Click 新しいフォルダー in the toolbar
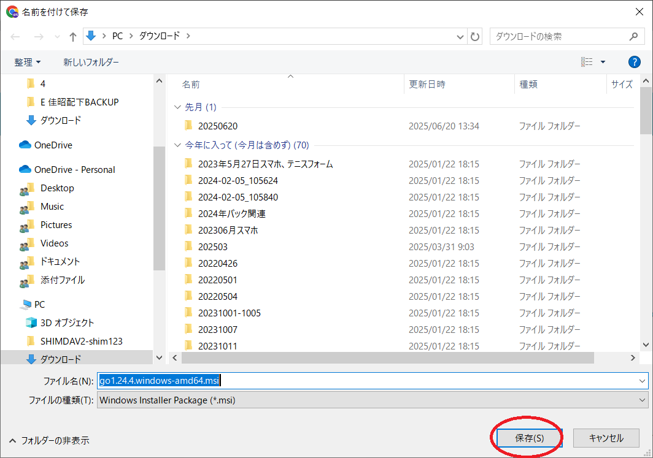The image size is (653, 458). pyautogui.click(x=91, y=62)
